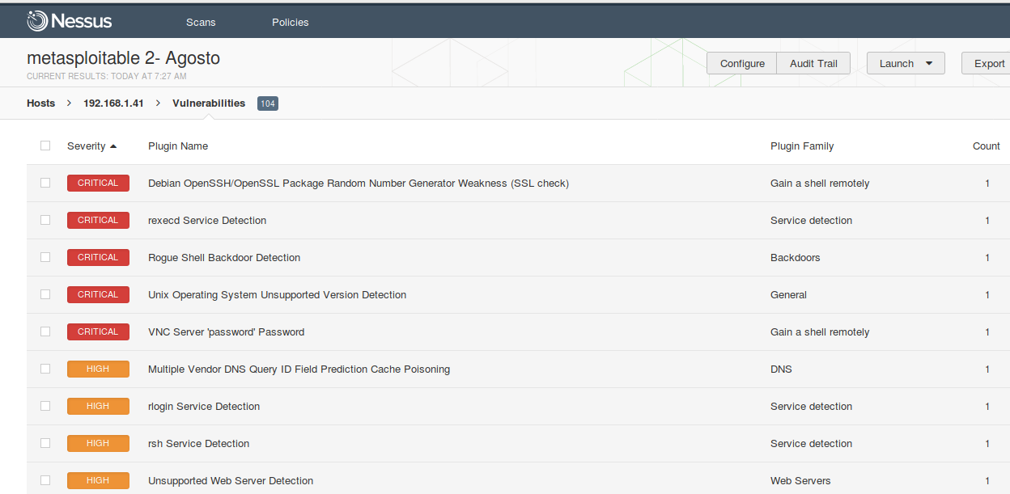This screenshot has height=494, width=1010.
Task: Check the Multiple Vendor DNS row checkbox
Action: (45, 369)
